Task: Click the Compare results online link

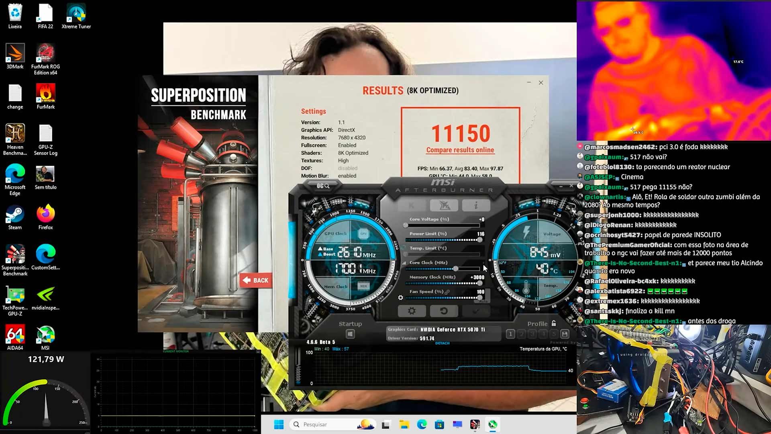Action: (460, 149)
